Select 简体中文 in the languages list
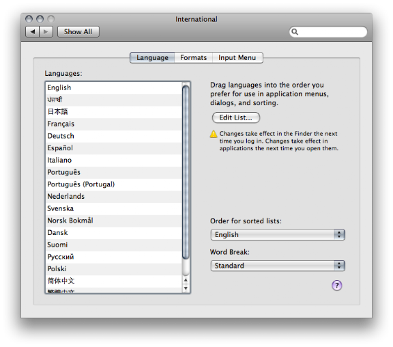 pos(114,281)
